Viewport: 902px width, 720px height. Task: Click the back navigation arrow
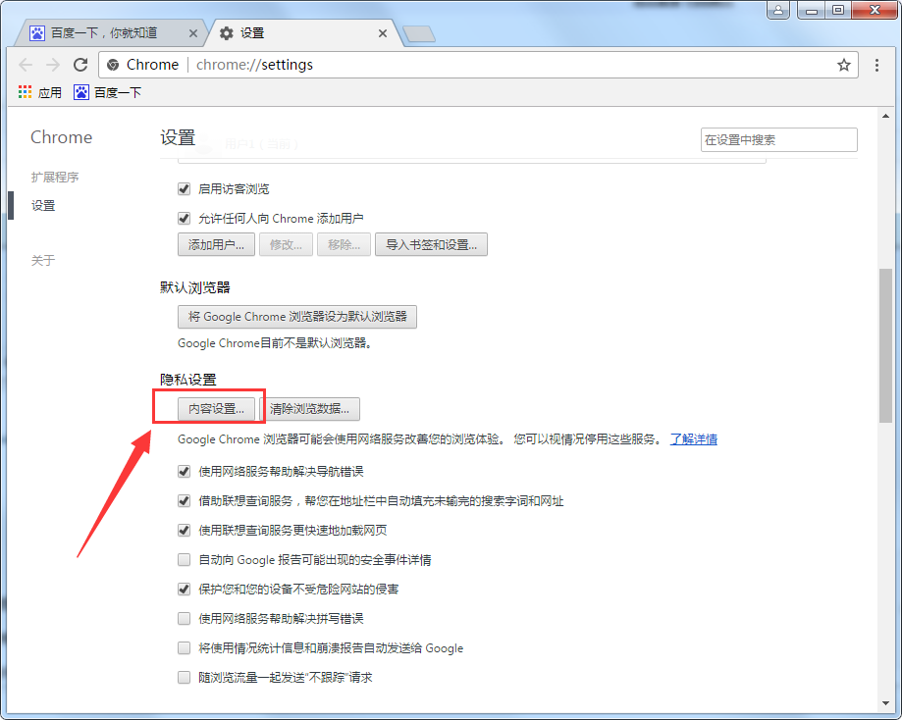coord(26,65)
